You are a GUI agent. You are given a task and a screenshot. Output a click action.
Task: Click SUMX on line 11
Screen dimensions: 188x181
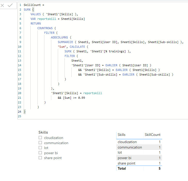click(x=68, y=51)
